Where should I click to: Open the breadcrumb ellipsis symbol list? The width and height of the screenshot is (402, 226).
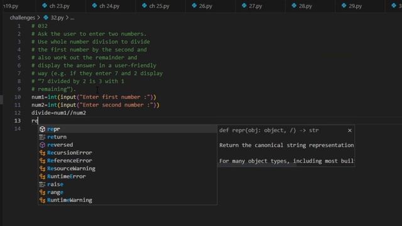72,18
